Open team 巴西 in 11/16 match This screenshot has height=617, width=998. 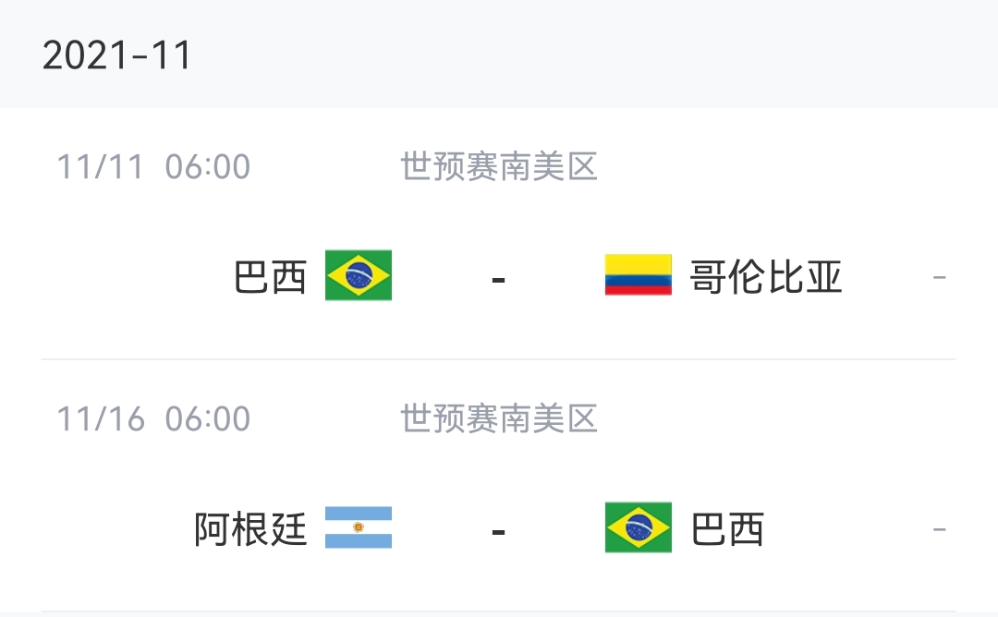click(x=727, y=529)
